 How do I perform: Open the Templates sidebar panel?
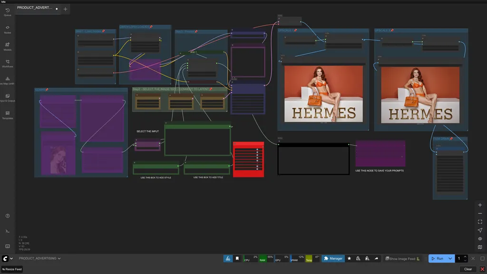(8, 115)
